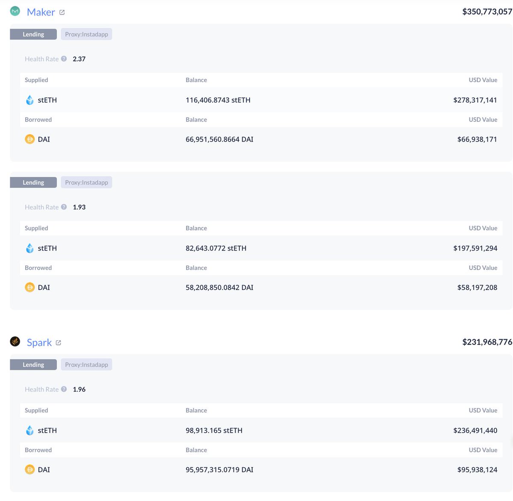Image resolution: width=513 pixels, height=501 pixels.
Task: Click balance 58,208,850.0842 DAI
Action: [219, 287]
